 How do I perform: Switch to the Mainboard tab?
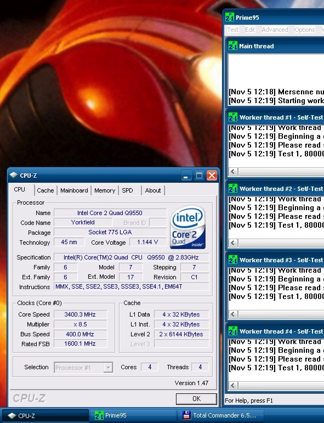point(74,190)
